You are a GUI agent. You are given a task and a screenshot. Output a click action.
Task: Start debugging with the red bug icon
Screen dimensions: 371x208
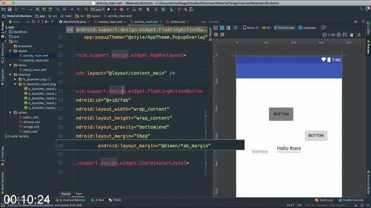point(122,9)
